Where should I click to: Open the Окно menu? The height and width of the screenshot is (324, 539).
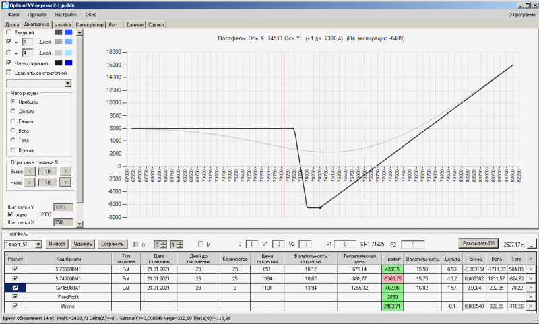[91, 15]
